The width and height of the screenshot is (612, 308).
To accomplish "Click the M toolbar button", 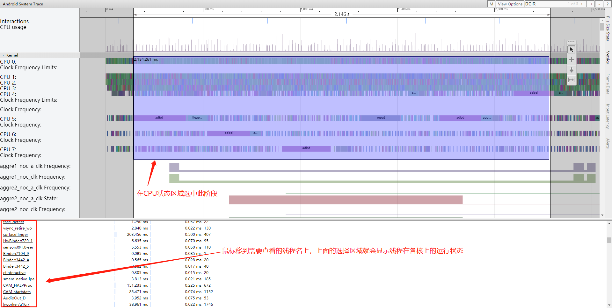I will tap(491, 4).
